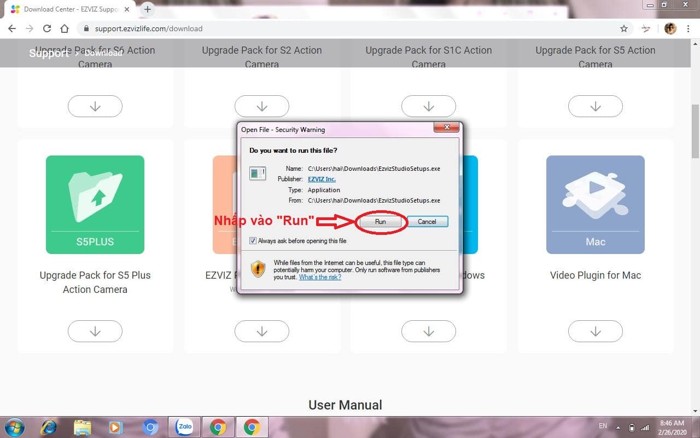Open the Chrome profile avatar
The image size is (700, 438).
click(x=670, y=28)
